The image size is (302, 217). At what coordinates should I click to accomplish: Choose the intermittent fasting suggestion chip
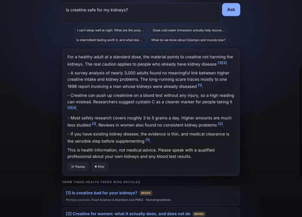pyautogui.click(x=109, y=40)
